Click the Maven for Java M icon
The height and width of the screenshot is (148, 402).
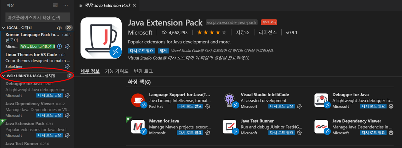click(138, 127)
